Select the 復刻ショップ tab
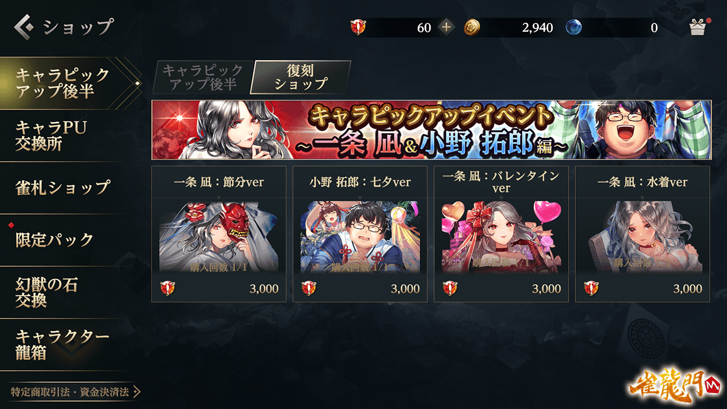Viewport: 727px width, 409px height. [301, 77]
